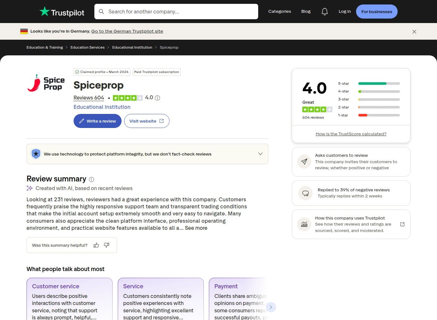Go to the German Trustpilot site

pyautogui.click(x=127, y=31)
